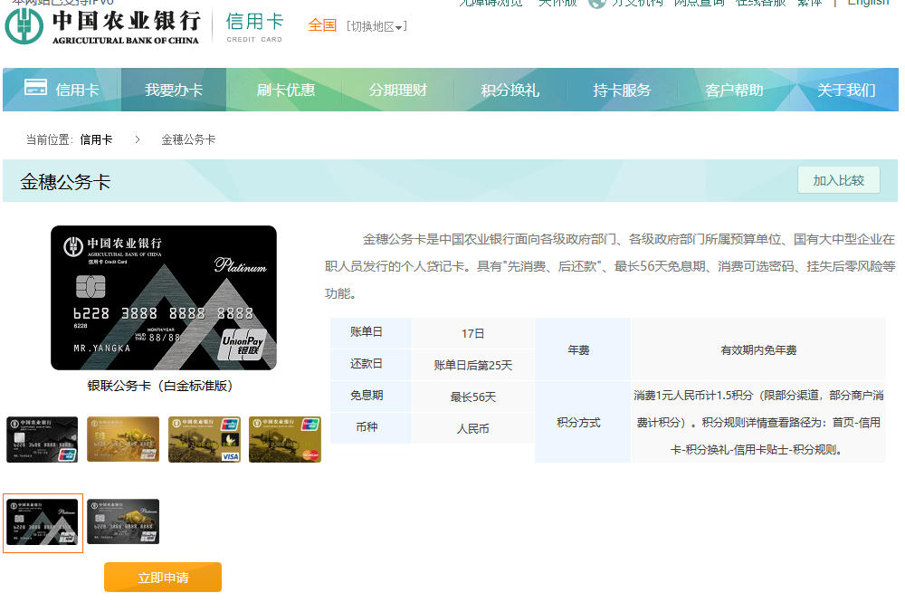Click the 账单日后第25天 value
905x612 pixels.
tap(473, 366)
